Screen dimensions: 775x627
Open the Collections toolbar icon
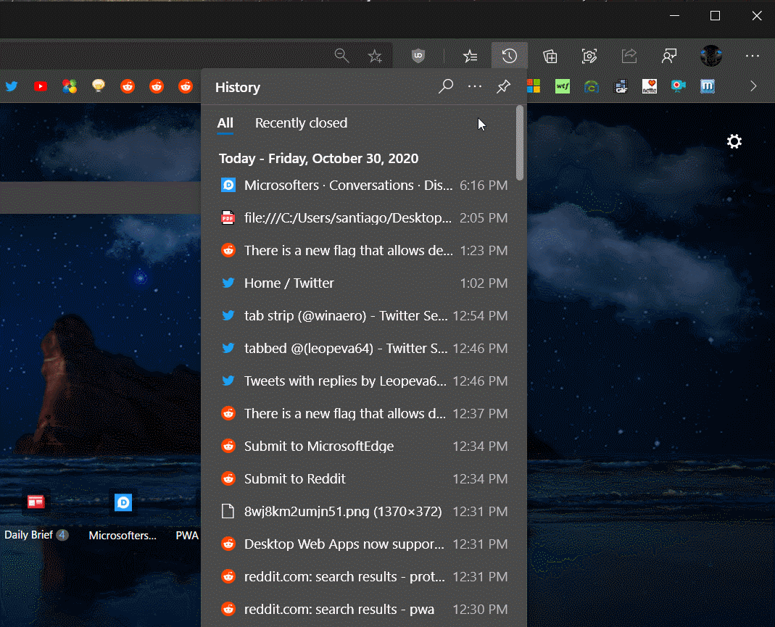pos(550,57)
